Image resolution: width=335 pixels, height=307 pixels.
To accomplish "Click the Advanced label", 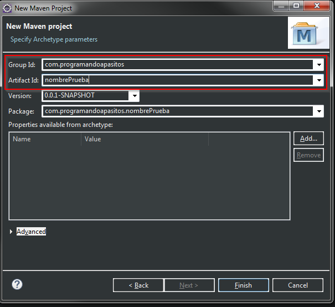I will pyautogui.click(x=31, y=232).
